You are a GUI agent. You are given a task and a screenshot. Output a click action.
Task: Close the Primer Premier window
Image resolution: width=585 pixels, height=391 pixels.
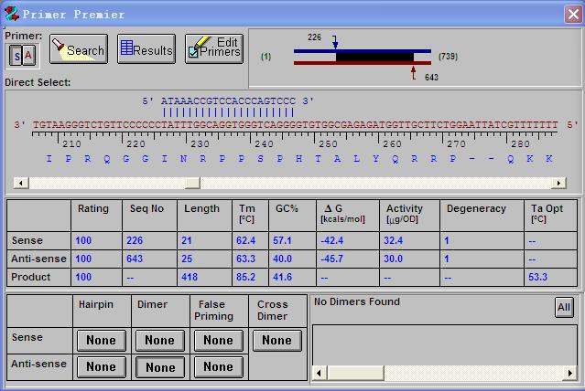[x=573, y=15]
